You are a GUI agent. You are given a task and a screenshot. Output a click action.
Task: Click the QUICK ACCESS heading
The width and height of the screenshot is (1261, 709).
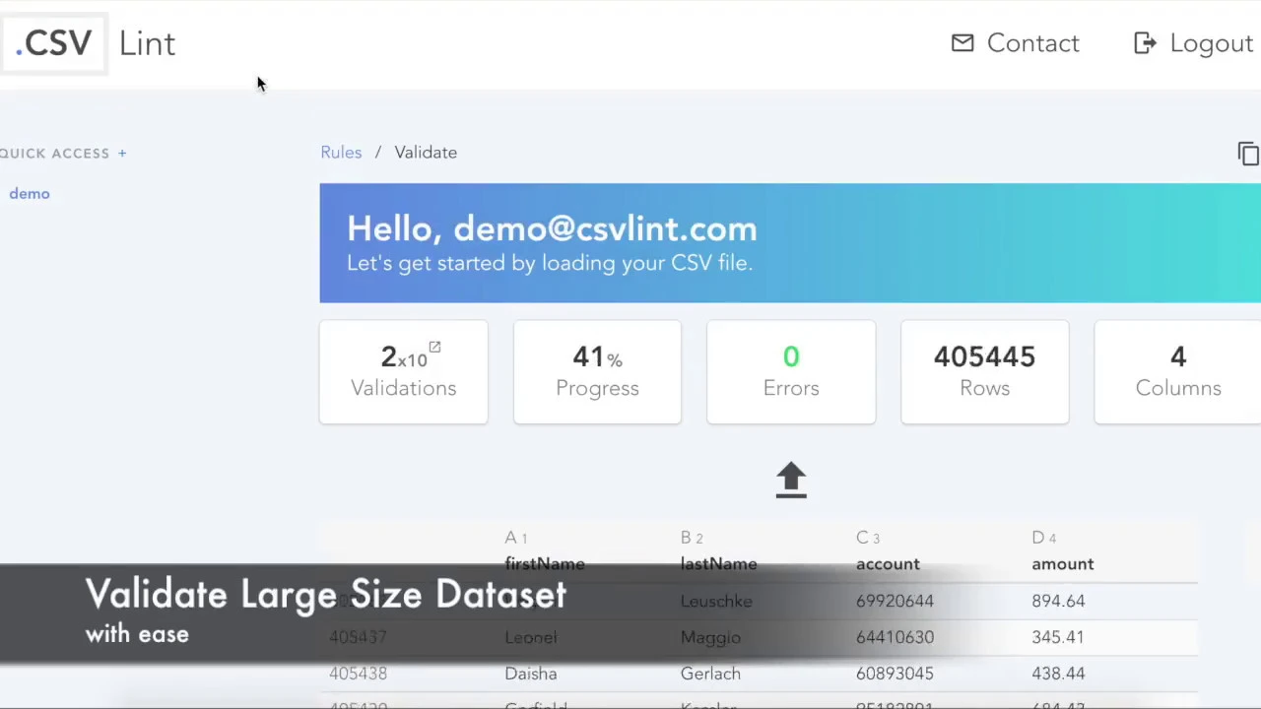pyautogui.click(x=54, y=153)
